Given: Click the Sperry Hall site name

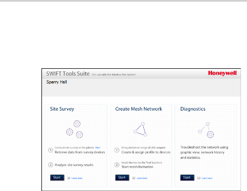Looking at the screenshot, I should point(57,82).
